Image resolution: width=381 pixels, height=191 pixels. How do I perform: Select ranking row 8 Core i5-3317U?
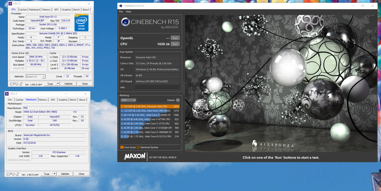pyautogui.click(x=150, y=136)
